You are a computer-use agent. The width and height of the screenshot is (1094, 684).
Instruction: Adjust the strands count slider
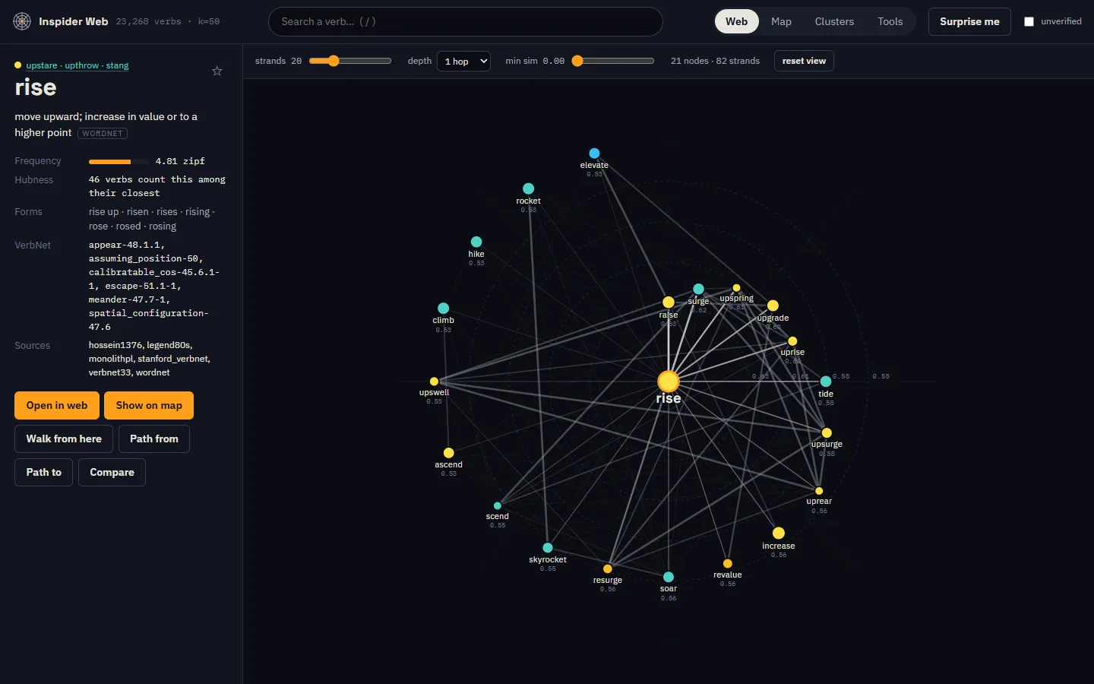pos(350,61)
